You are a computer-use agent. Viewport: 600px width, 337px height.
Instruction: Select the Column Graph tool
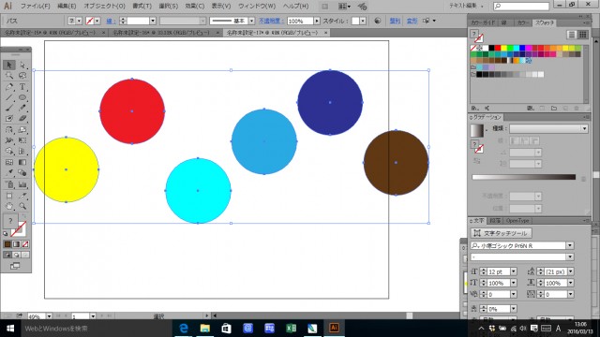22,185
